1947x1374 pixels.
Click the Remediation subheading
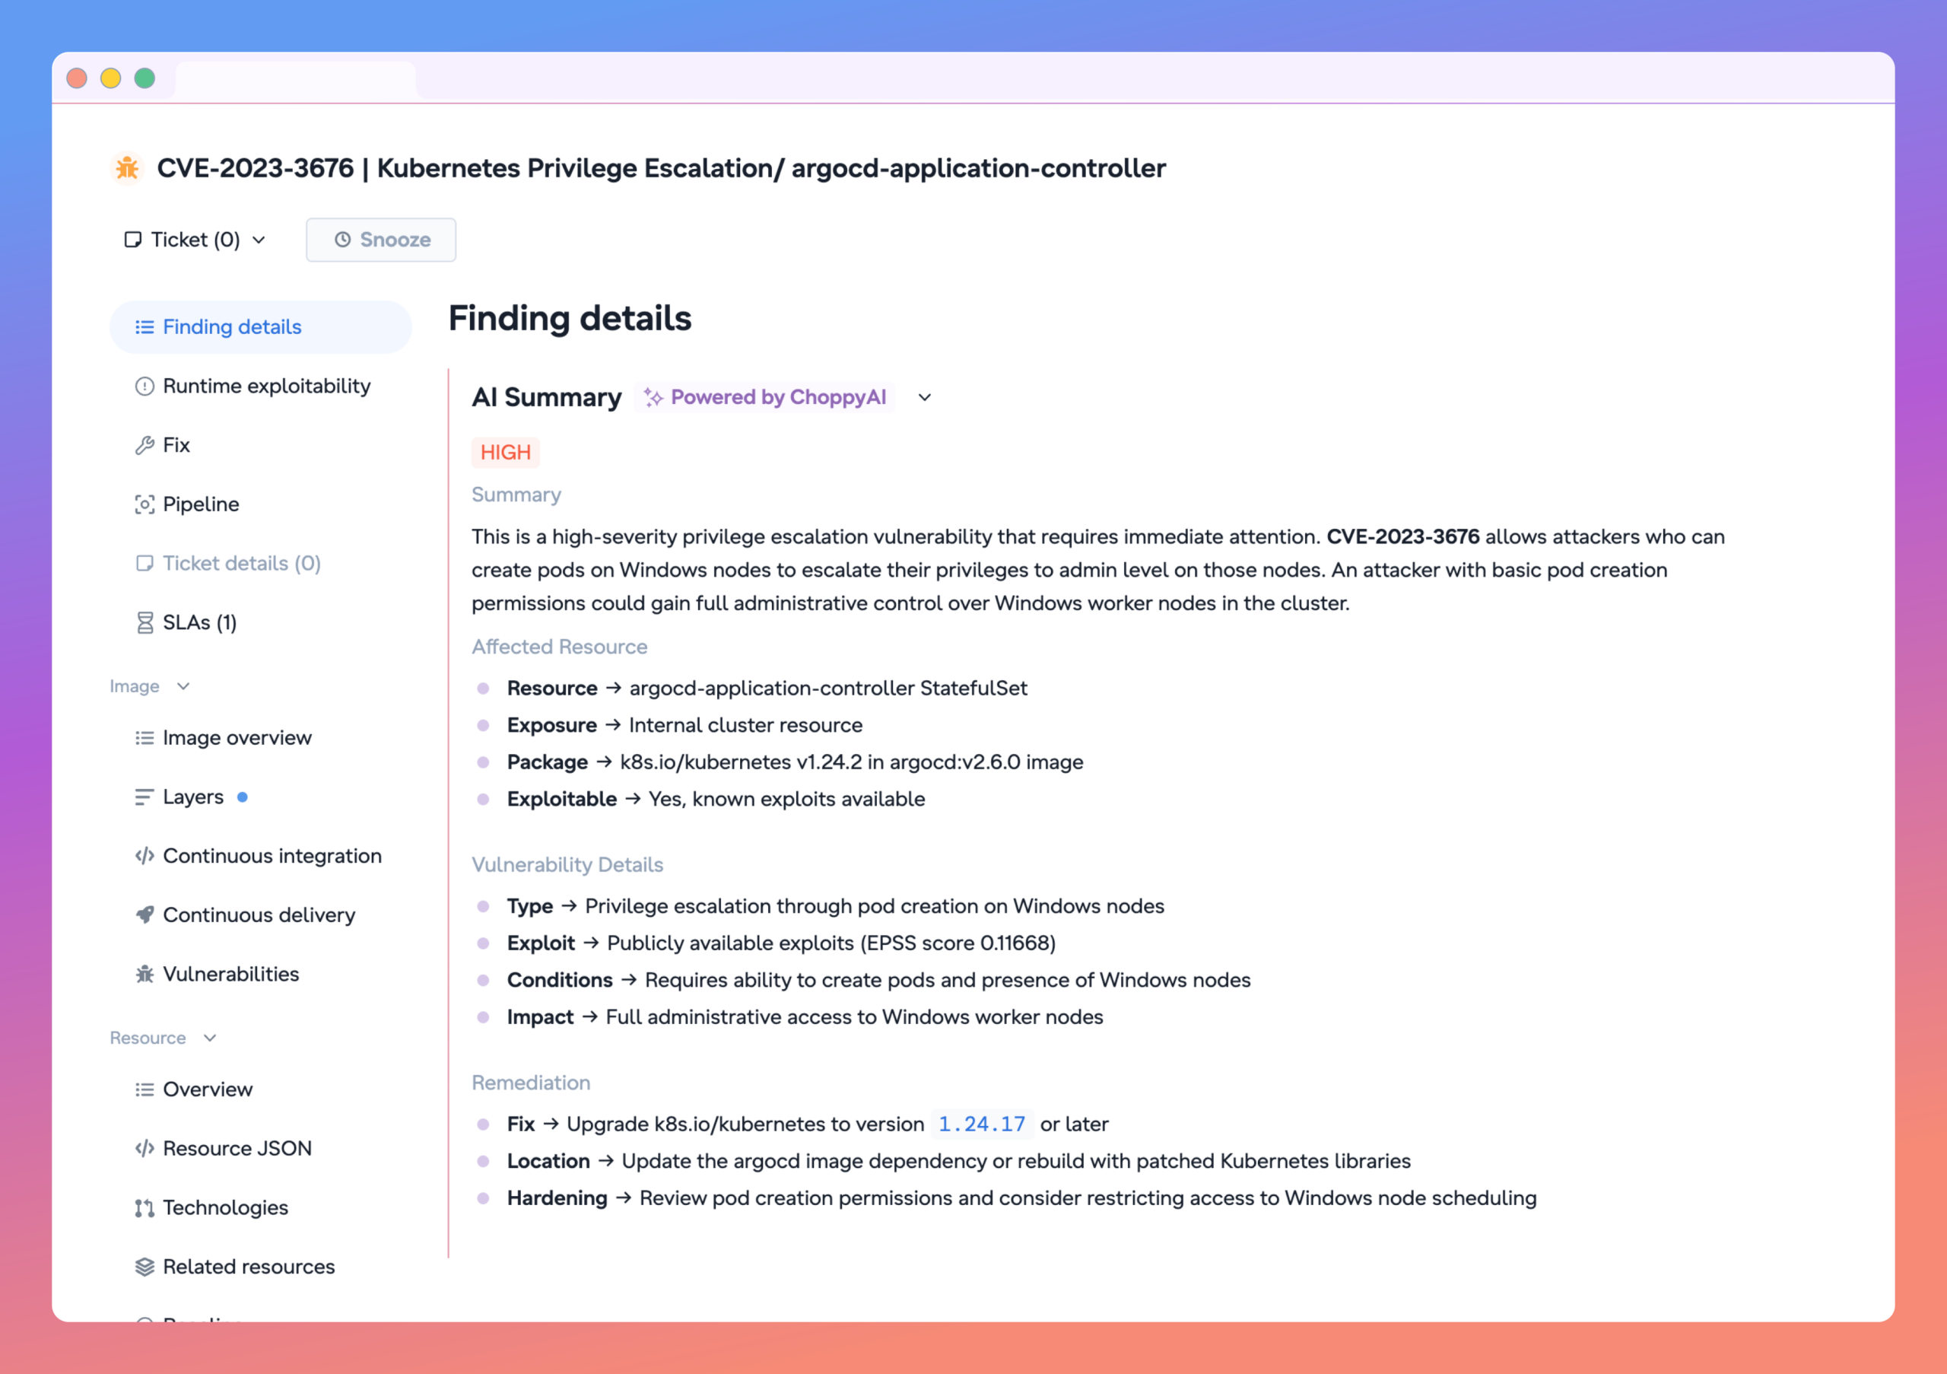pyautogui.click(x=531, y=1083)
